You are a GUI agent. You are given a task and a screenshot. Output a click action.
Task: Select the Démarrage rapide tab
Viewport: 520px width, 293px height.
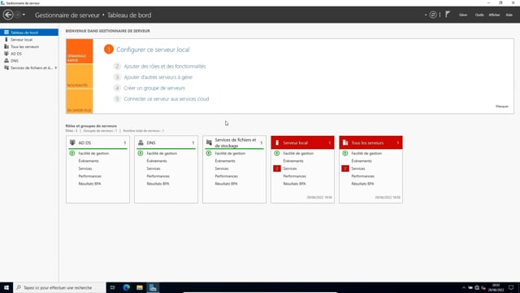(x=80, y=51)
